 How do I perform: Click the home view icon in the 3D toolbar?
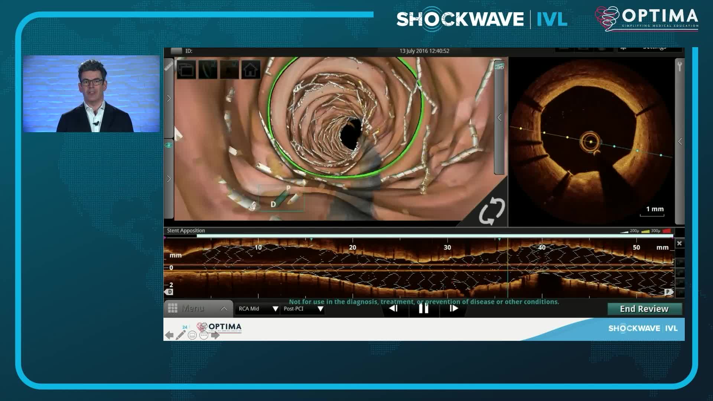coord(251,69)
